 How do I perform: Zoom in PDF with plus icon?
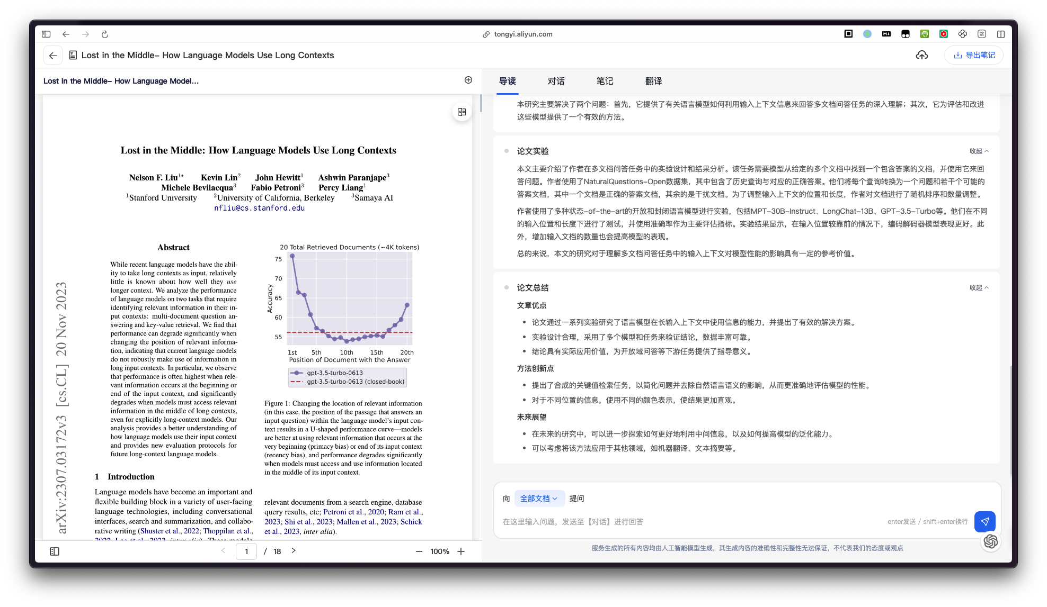click(x=461, y=551)
